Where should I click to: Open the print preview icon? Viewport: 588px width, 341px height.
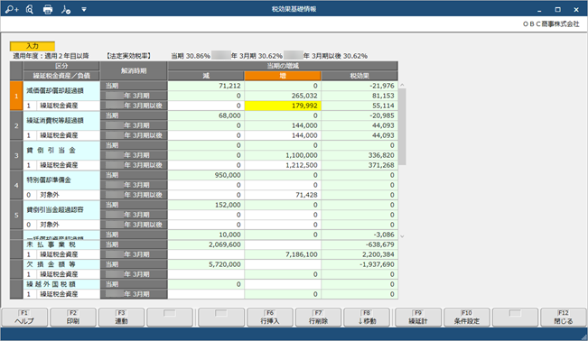coord(30,9)
